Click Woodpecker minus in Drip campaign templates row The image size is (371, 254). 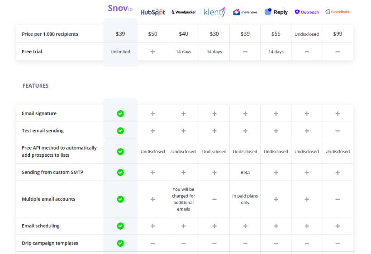click(x=184, y=243)
